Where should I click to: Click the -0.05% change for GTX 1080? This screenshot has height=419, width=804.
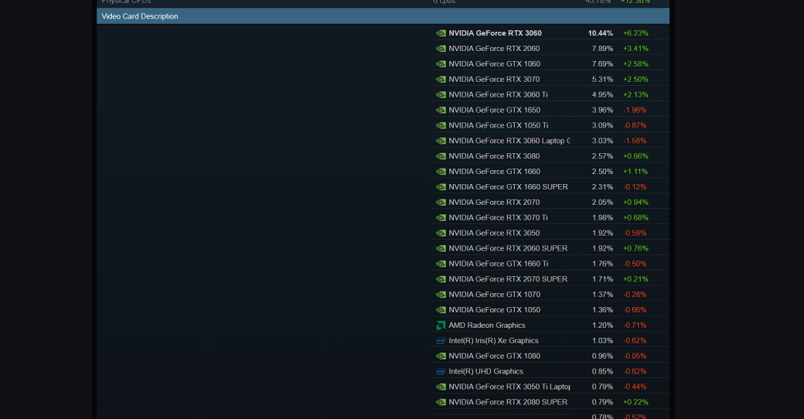click(x=635, y=356)
